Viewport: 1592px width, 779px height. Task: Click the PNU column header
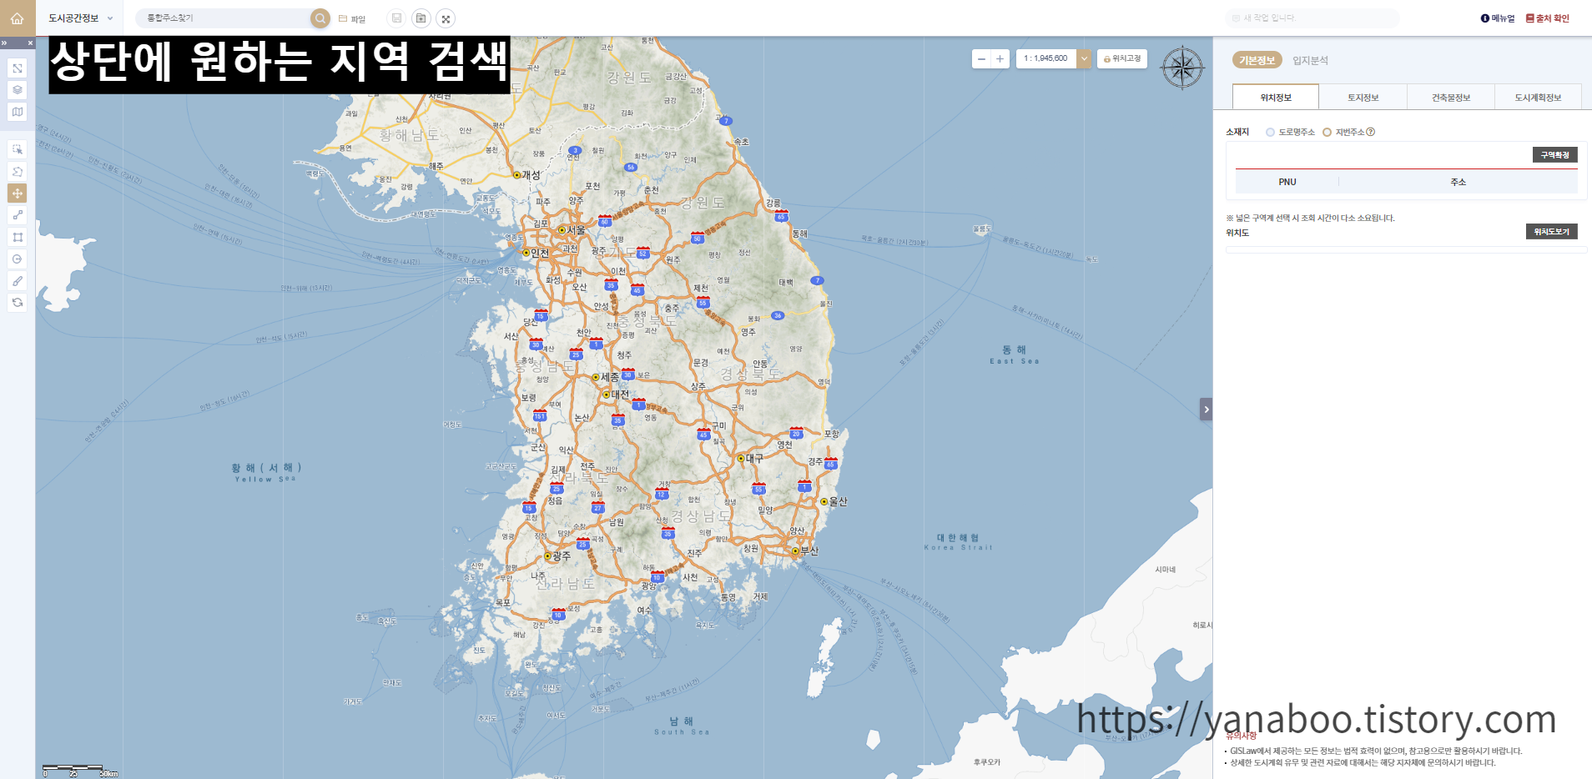pos(1287,182)
